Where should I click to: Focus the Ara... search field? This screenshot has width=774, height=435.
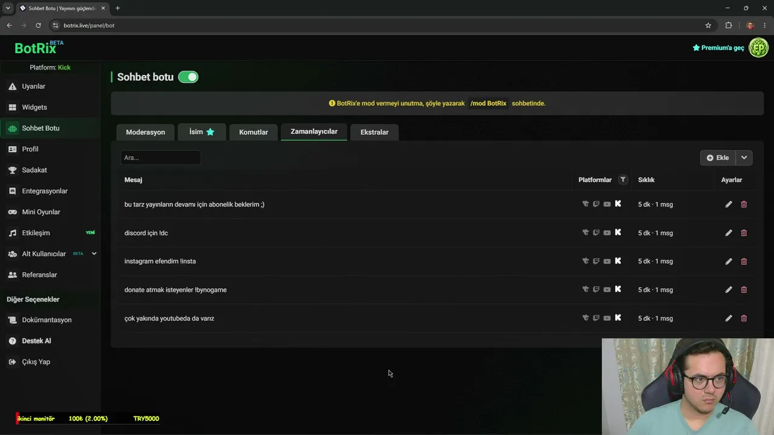coord(160,158)
